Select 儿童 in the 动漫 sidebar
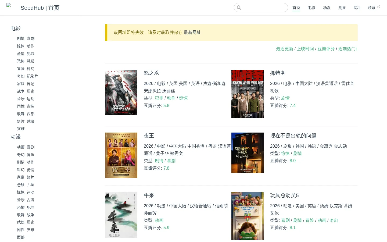Screen dimensions: 387x242 coord(30,185)
